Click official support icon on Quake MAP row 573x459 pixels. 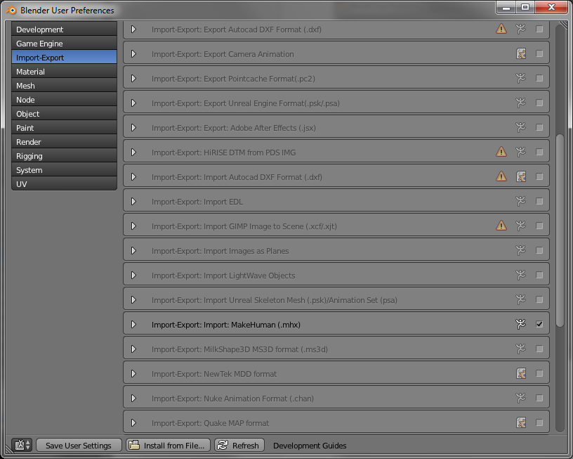(521, 422)
